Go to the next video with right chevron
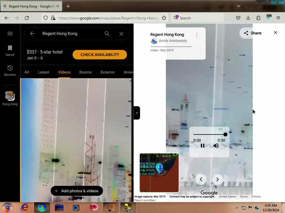 click(218, 179)
